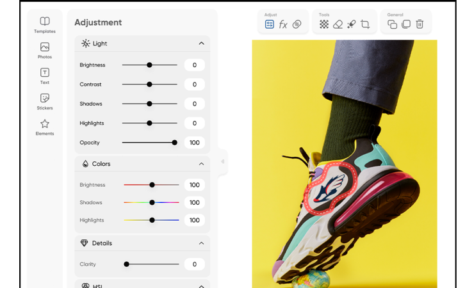
Task: Click the Light Brightness slider handle
Action: [x=149, y=65]
